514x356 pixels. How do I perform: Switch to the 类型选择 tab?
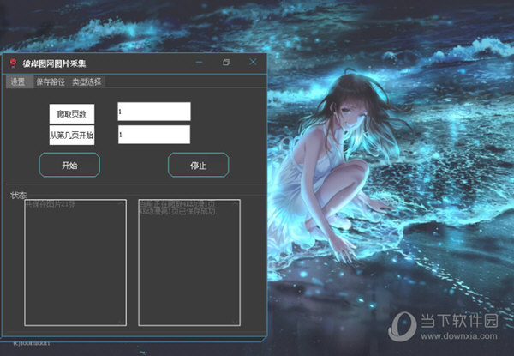click(87, 82)
